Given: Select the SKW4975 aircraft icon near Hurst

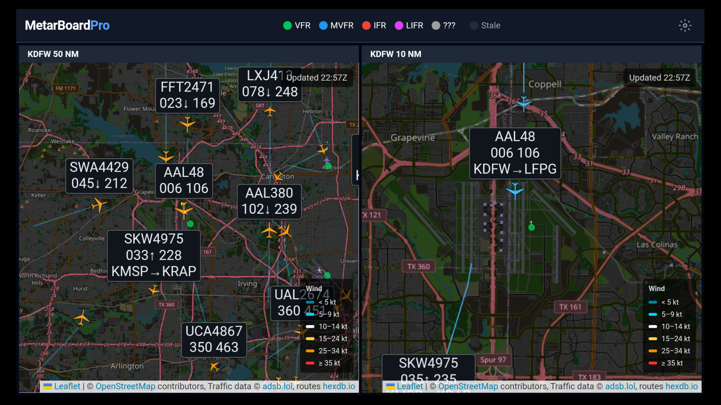Looking at the screenshot, I should click(154, 289).
